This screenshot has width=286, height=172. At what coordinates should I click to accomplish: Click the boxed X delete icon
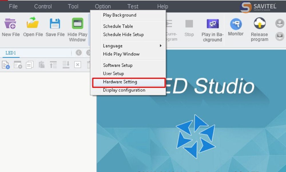click(78, 65)
